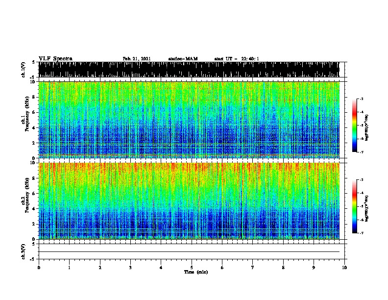Click the x-axis tick label "9"
The image size is (388, 300).
314,268
